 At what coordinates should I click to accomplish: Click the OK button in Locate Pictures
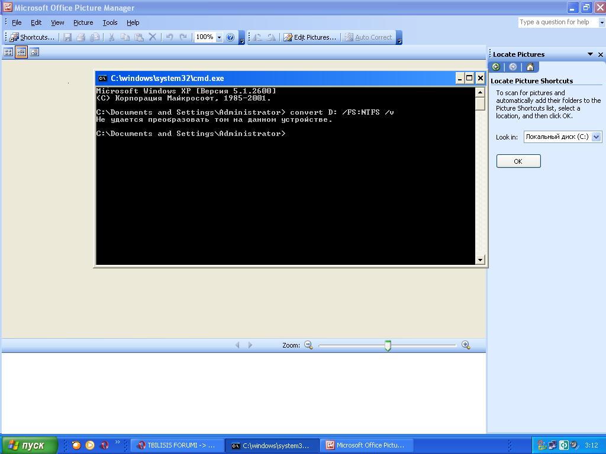click(x=518, y=161)
